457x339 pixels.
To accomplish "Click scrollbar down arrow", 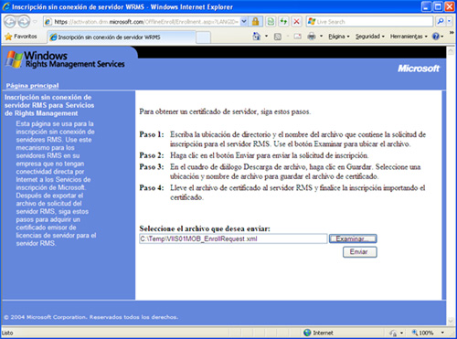I will (x=451, y=321).
